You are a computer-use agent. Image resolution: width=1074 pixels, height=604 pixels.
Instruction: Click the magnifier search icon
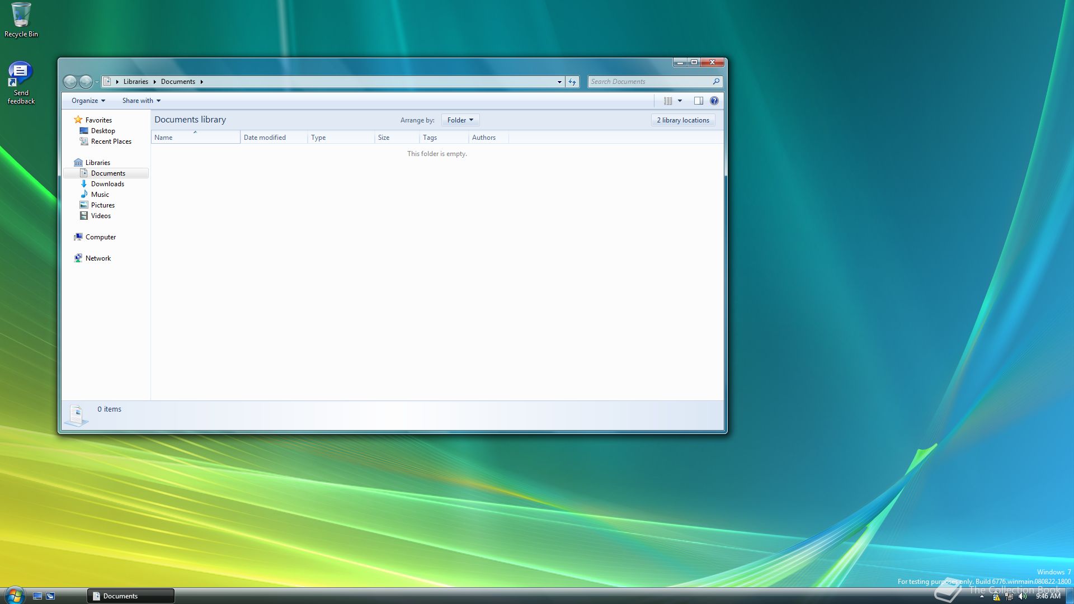click(716, 82)
